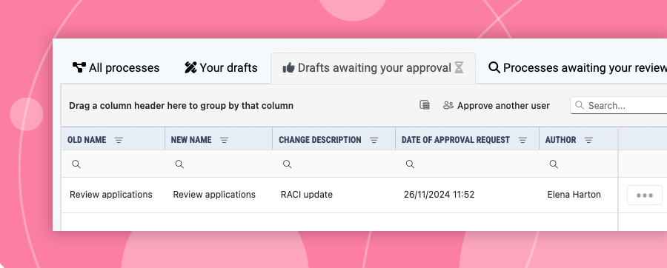Open filter menu for New Name column
This screenshot has height=268, width=667.
[224, 140]
